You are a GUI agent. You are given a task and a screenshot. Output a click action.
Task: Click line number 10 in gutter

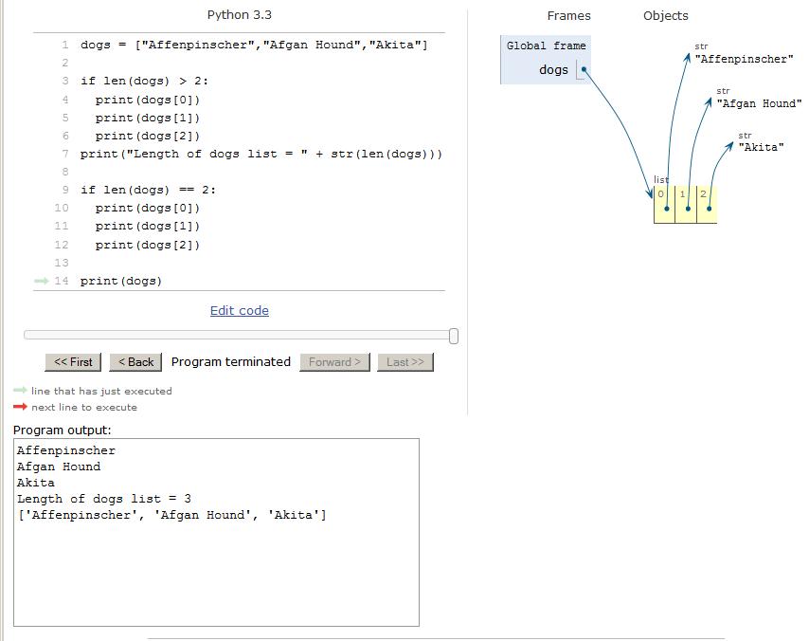point(62,208)
